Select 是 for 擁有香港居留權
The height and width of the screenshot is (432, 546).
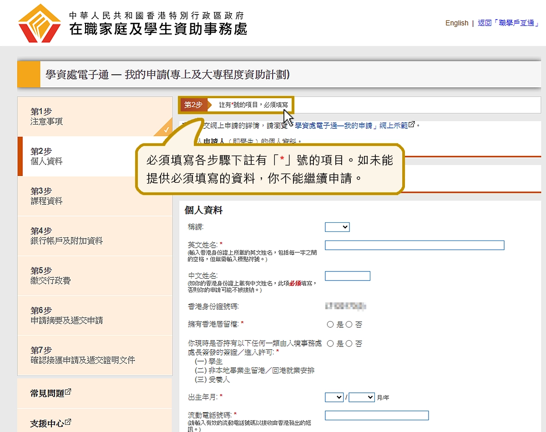pyautogui.click(x=330, y=325)
